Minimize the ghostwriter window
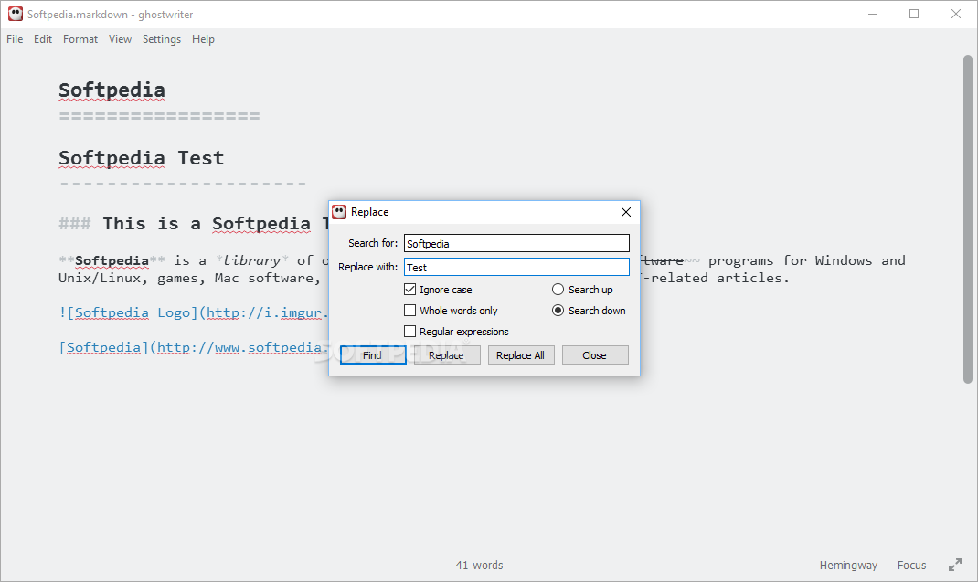 (873, 14)
